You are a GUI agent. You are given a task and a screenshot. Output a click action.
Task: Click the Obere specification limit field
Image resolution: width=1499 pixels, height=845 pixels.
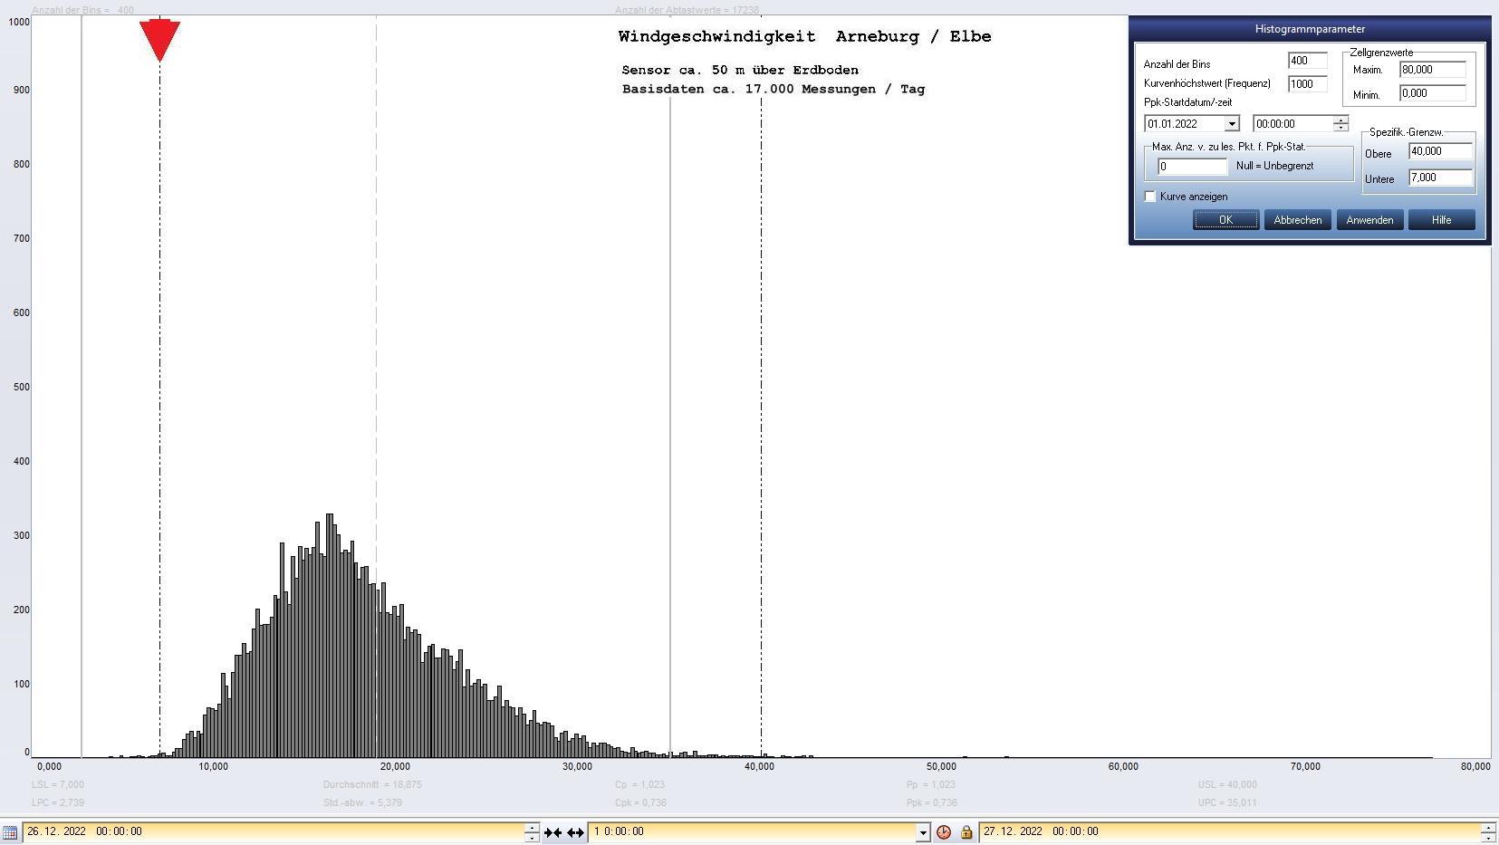point(1440,151)
